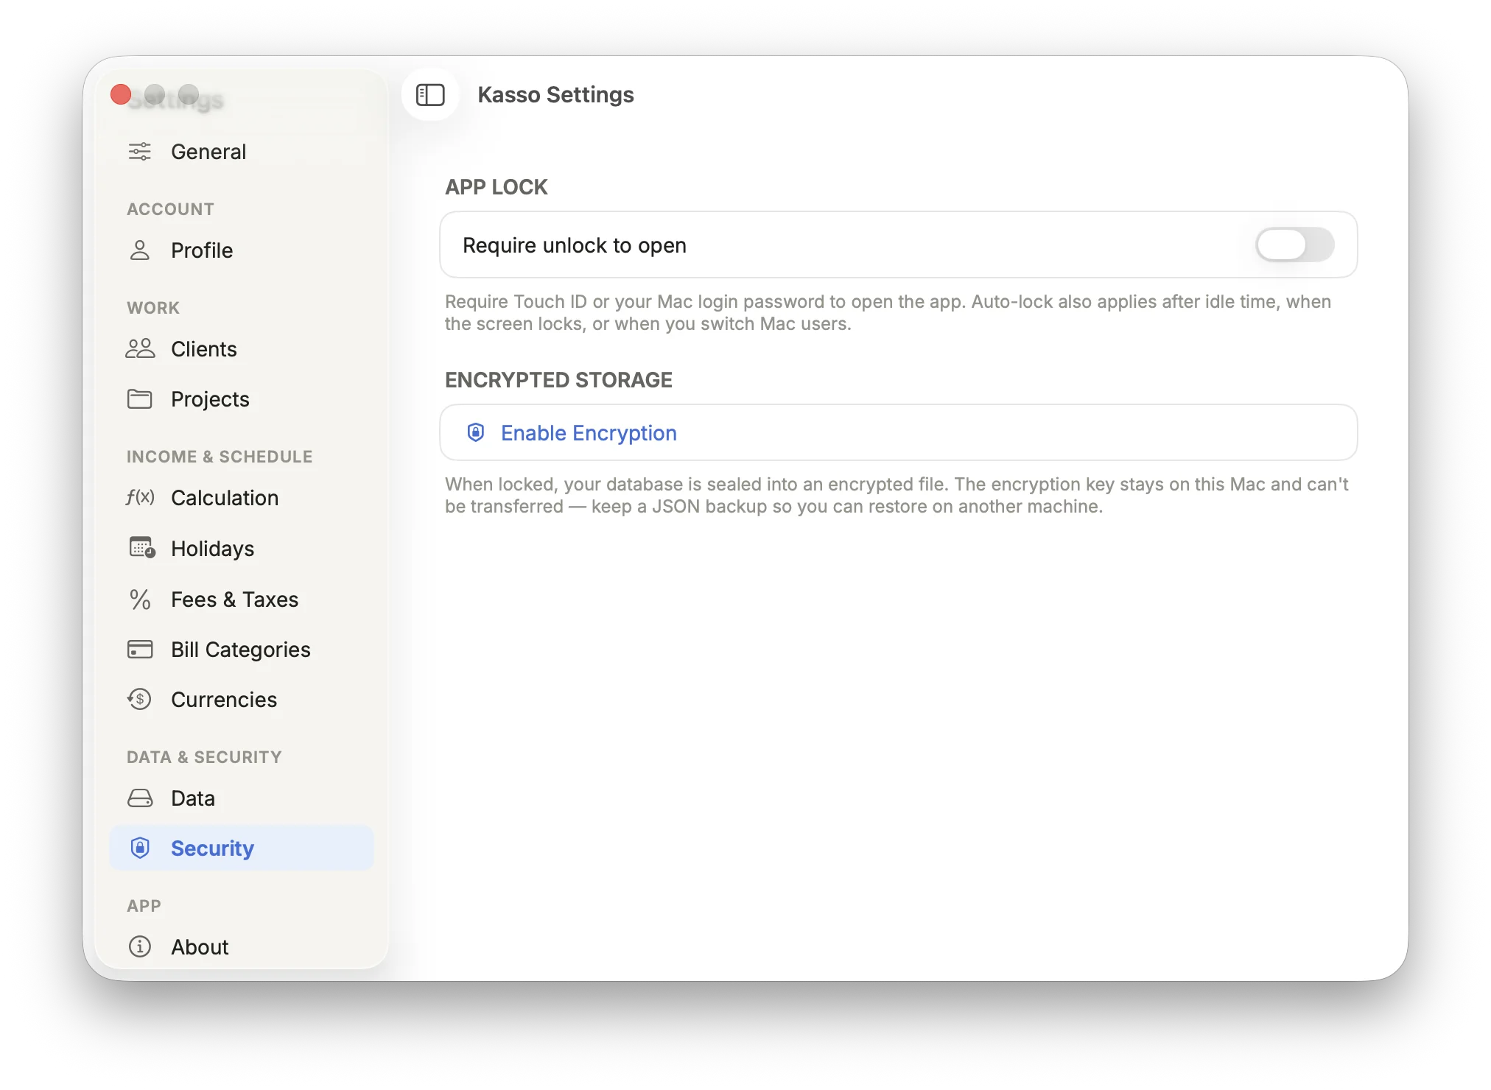Click the ACCOUNT sidebar header
Viewport: 1491px width, 1090px height.
coord(170,209)
